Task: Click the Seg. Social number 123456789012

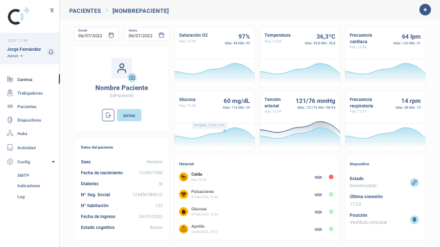Action: pyautogui.click(x=148, y=195)
